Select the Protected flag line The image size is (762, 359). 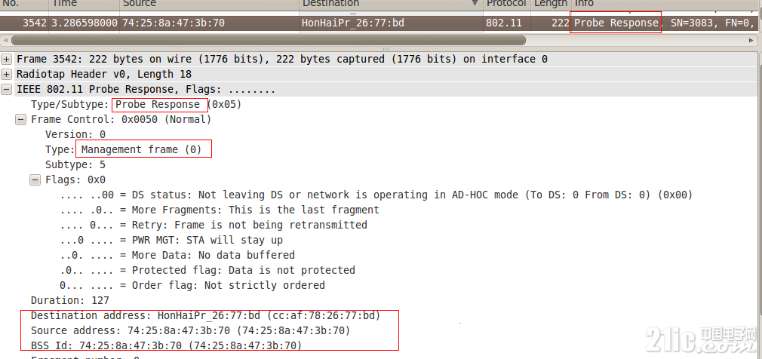tap(207, 270)
